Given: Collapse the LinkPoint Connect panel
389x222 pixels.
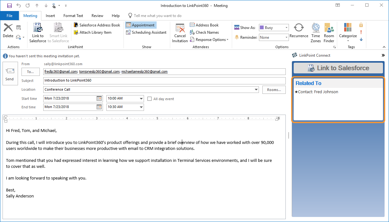Looking at the screenshot, I should (383, 55).
